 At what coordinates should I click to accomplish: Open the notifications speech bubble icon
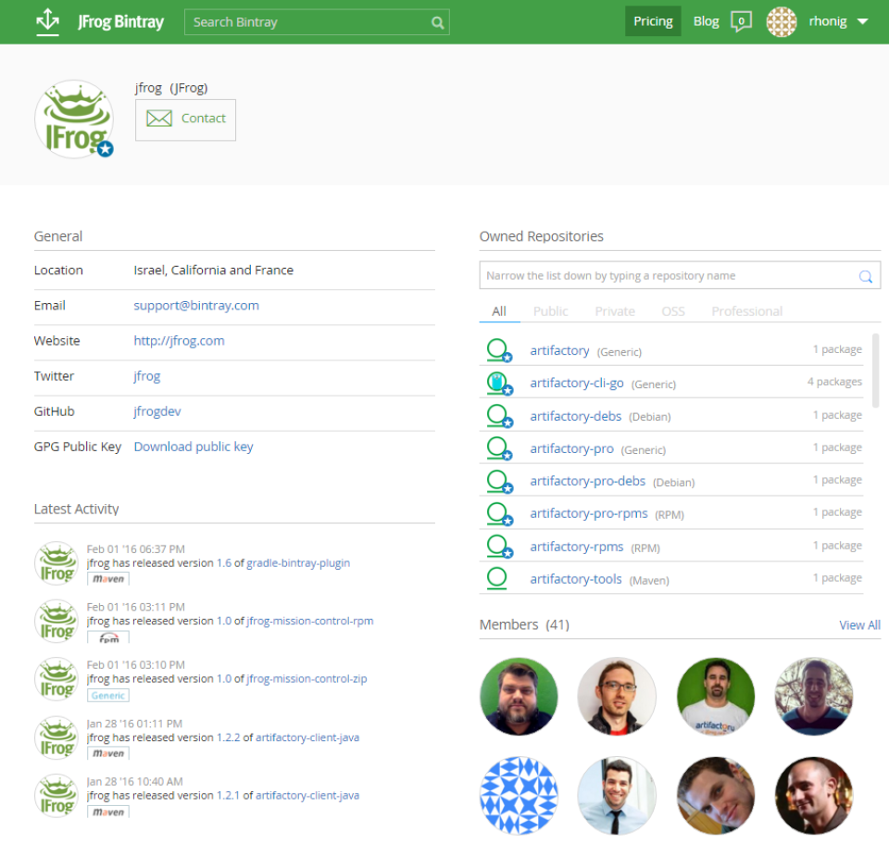pyautogui.click(x=741, y=21)
